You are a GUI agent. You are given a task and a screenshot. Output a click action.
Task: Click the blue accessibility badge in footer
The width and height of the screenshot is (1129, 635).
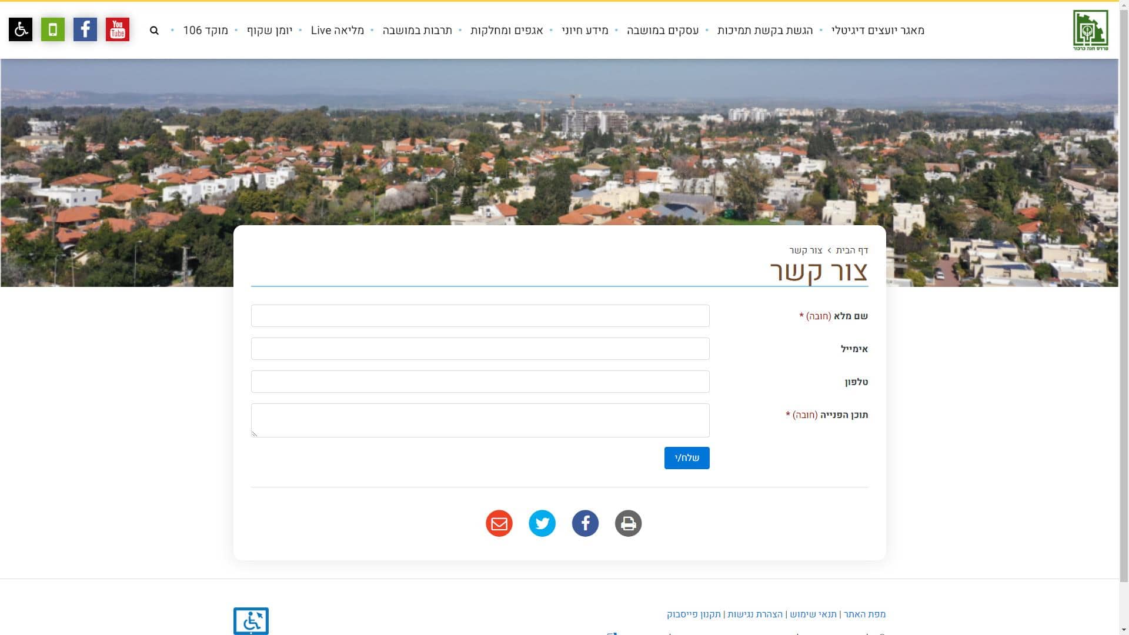pyautogui.click(x=251, y=621)
